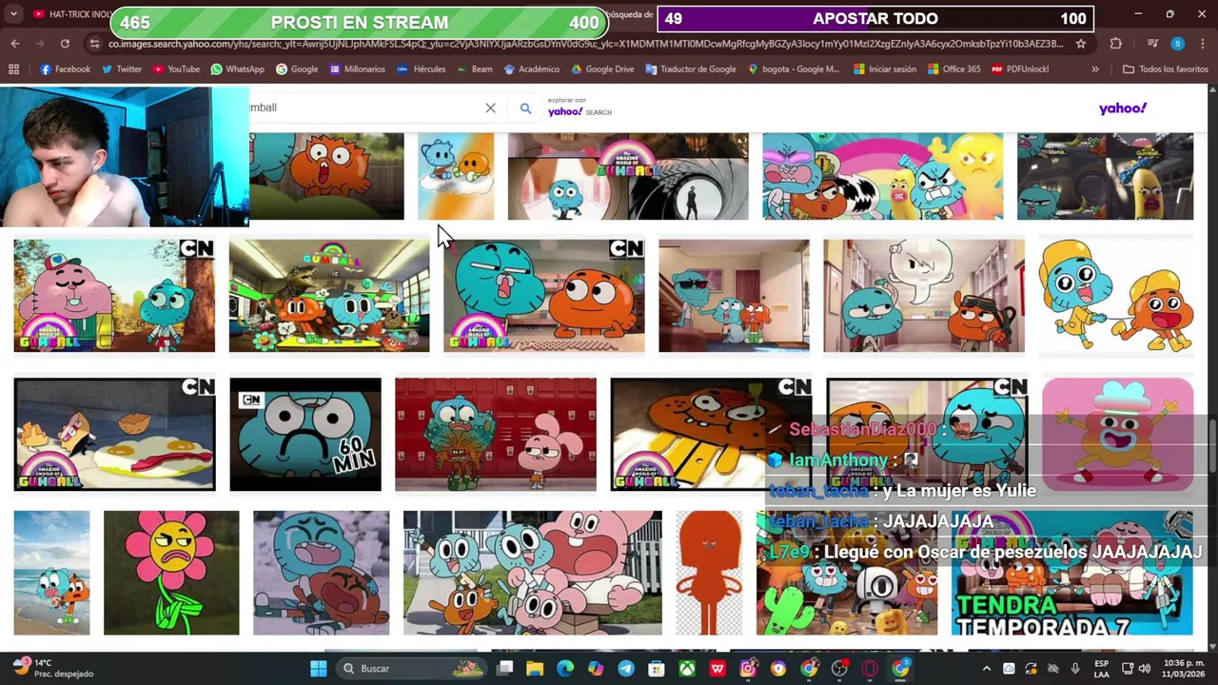Open Microsoft Edge from taskbar

tap(565, 669)
